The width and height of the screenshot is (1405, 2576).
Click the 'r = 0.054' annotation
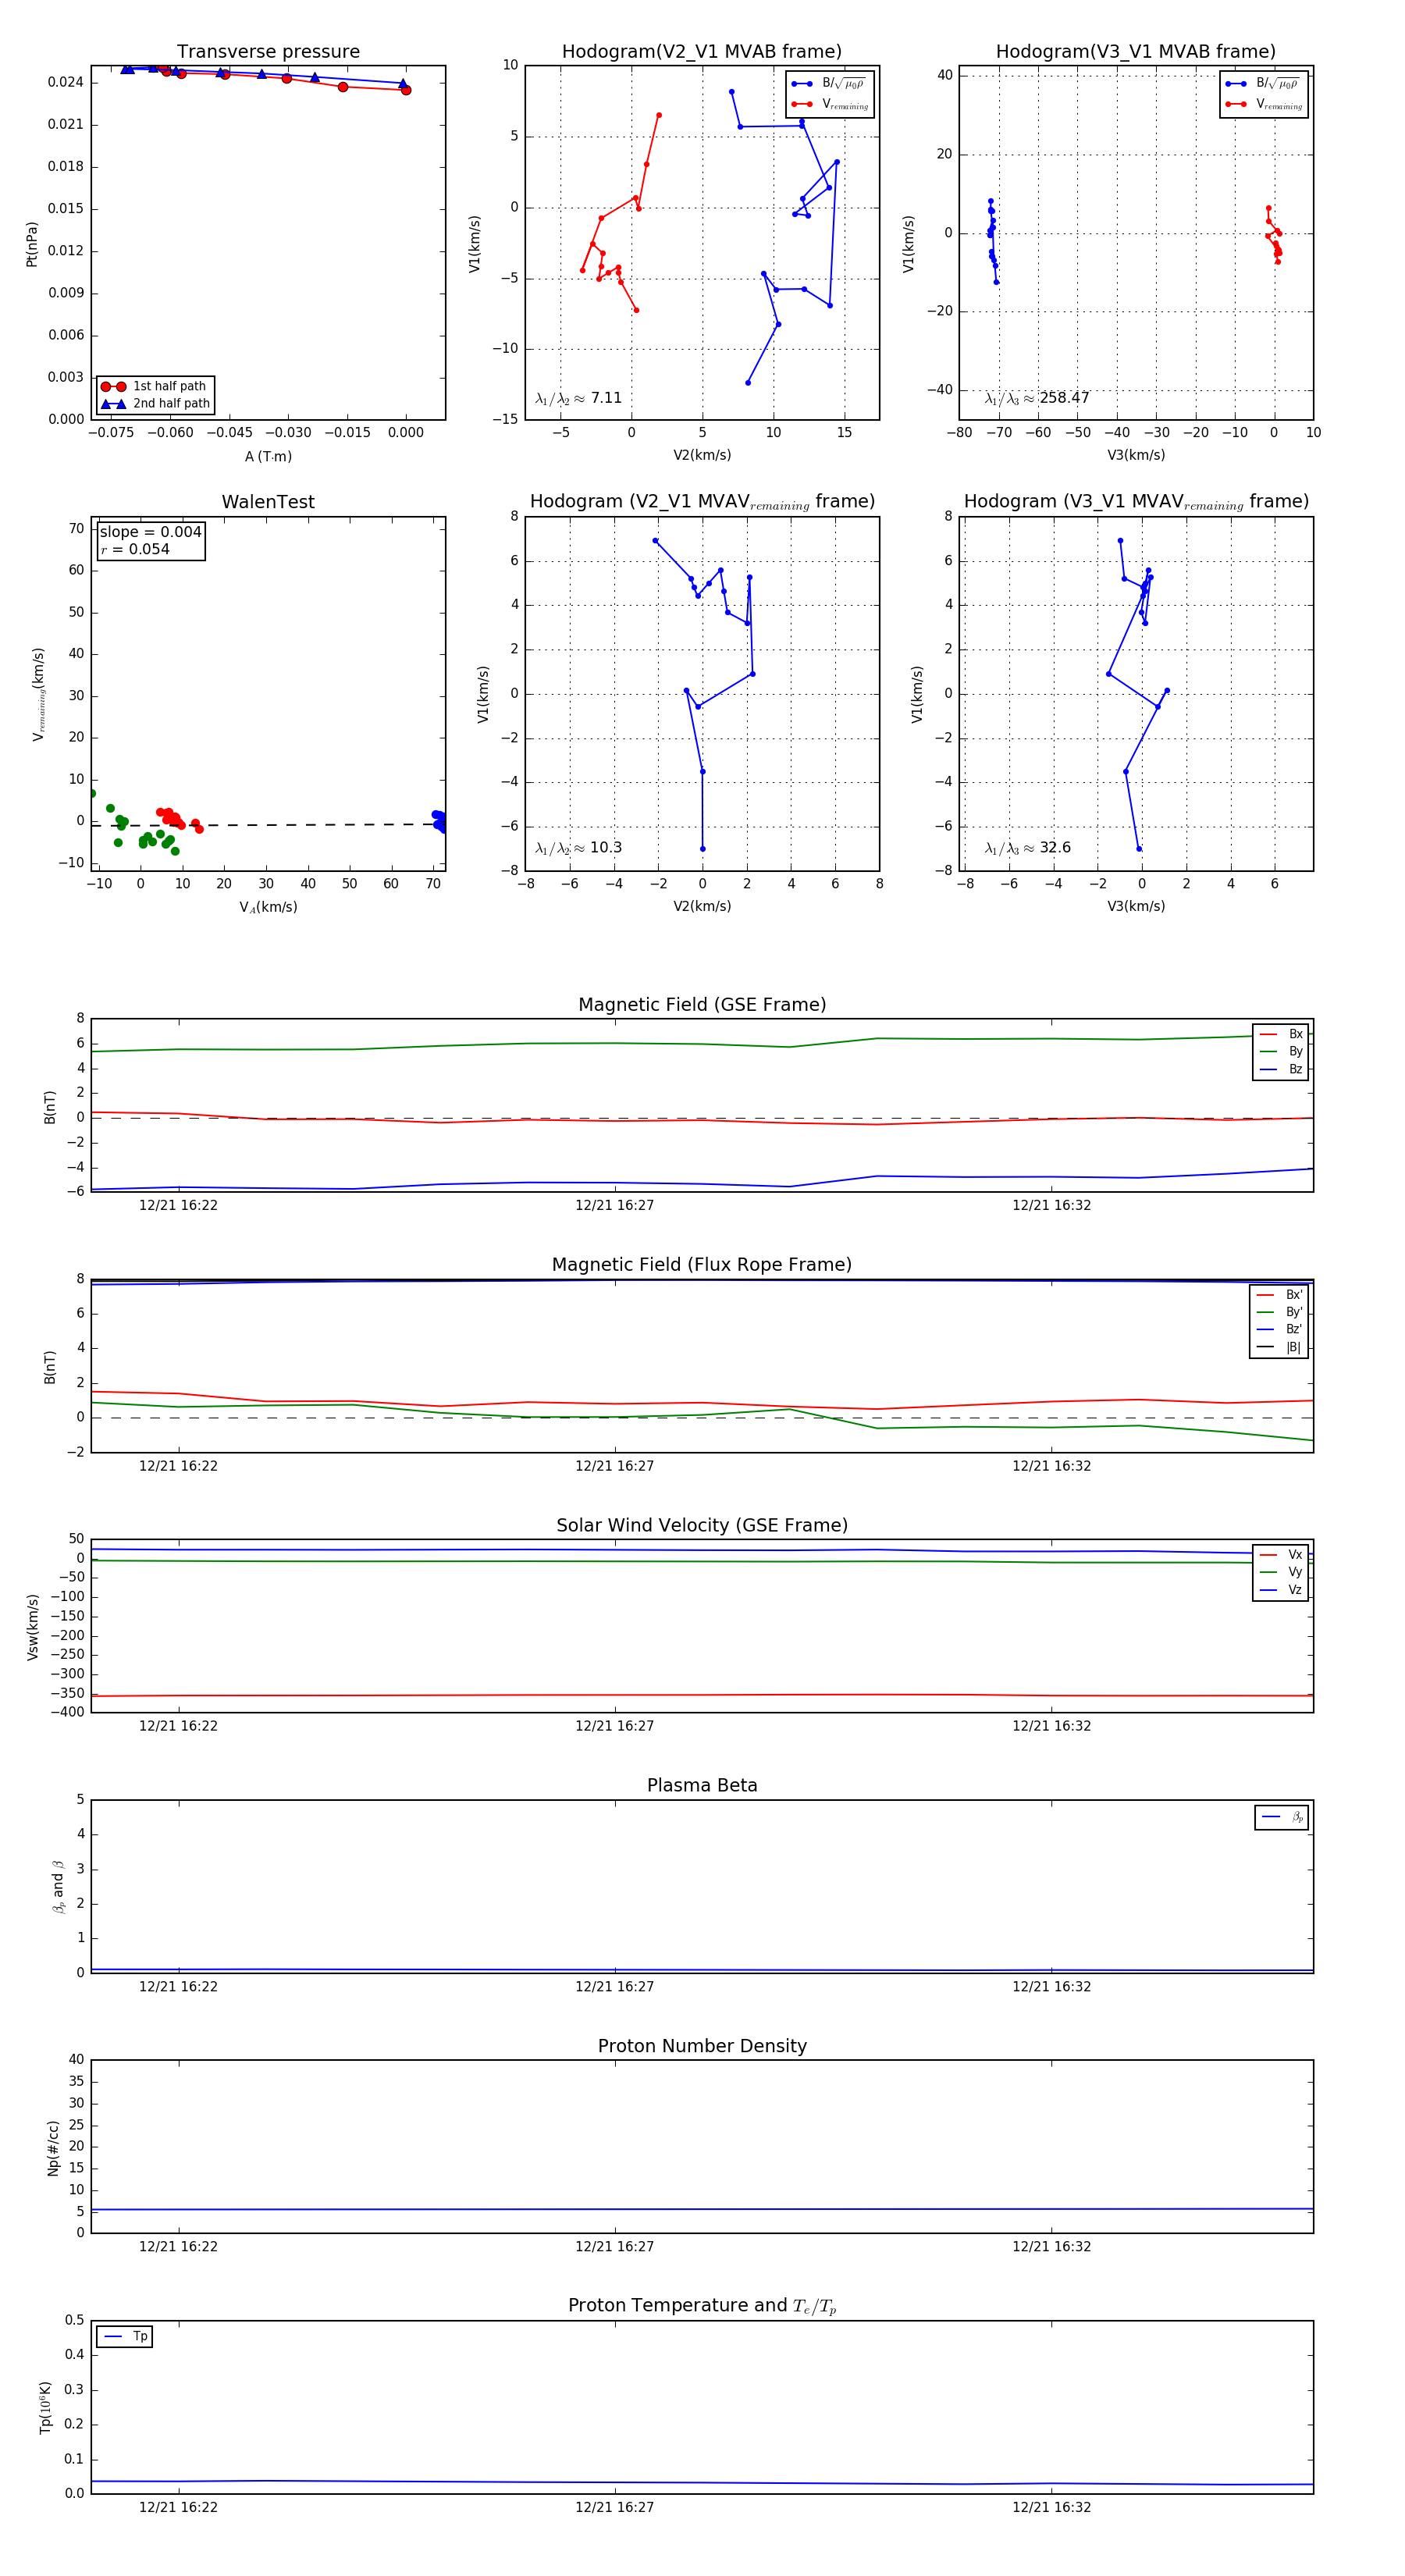[x=135, y=550]
